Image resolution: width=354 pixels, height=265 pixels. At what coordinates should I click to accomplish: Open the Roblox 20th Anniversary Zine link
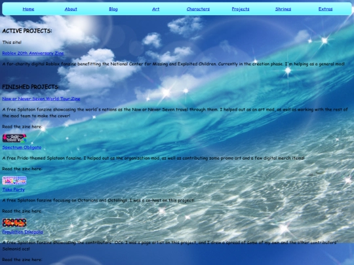(x=33, y=53)
